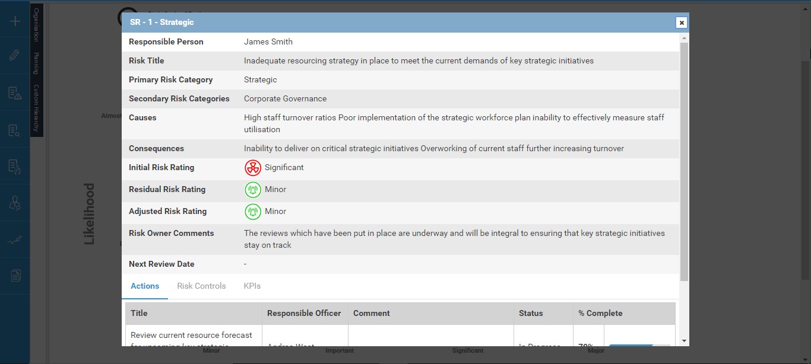Click the green Adjusted Risk Rating icon
The height and width of the screenshot is (364, 811).
point(253,212)
